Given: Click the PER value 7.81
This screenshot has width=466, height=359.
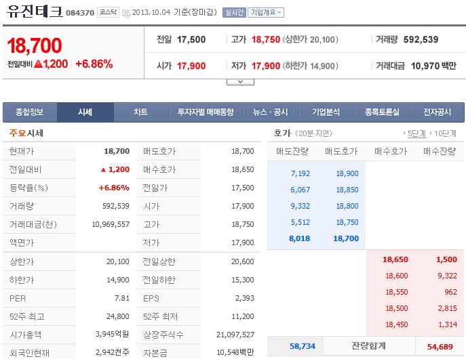Looking at the screenshot, I should [122, 298].
